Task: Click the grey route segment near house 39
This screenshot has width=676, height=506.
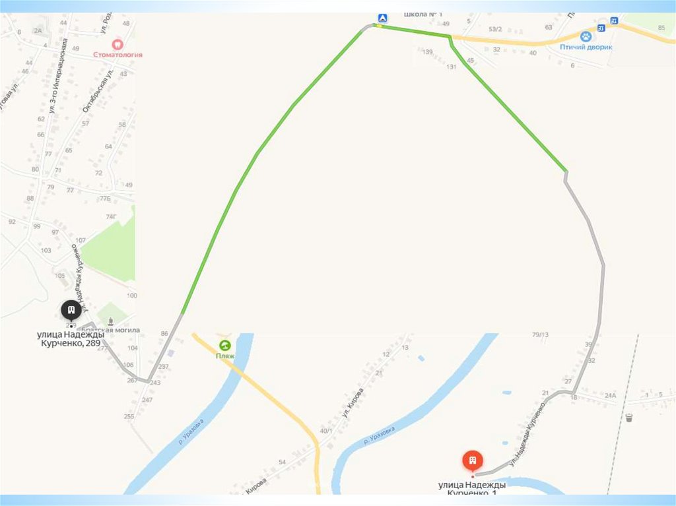Action: 593,345
